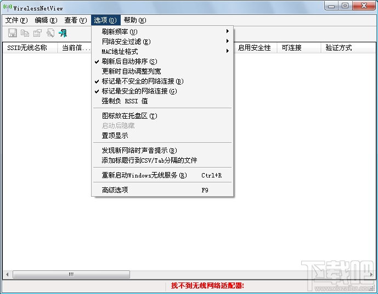Expand the MAC地址格式 submenu
This screenshot has width=378, height=294.
(162, 52)
